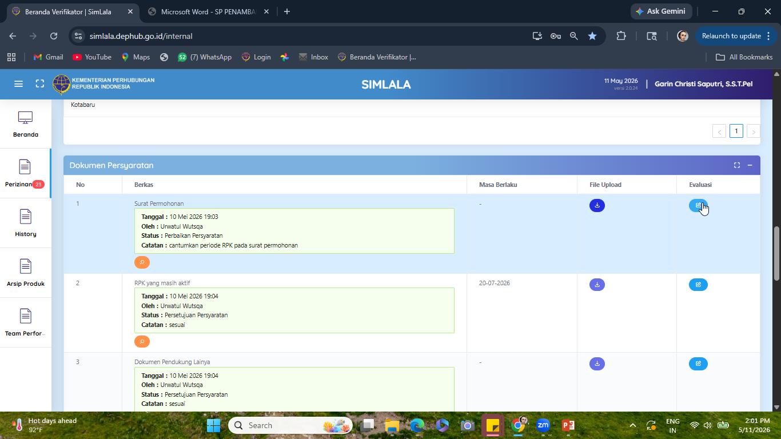Open Chrome profile avatar
Screen dimensions: 781x439
(683, 36)
